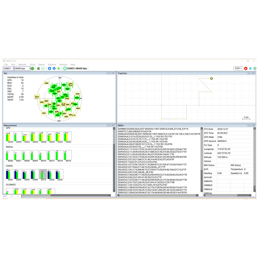
Task: Collapse the Sky panel with its first header button
Action: click(x=109, y=73)
